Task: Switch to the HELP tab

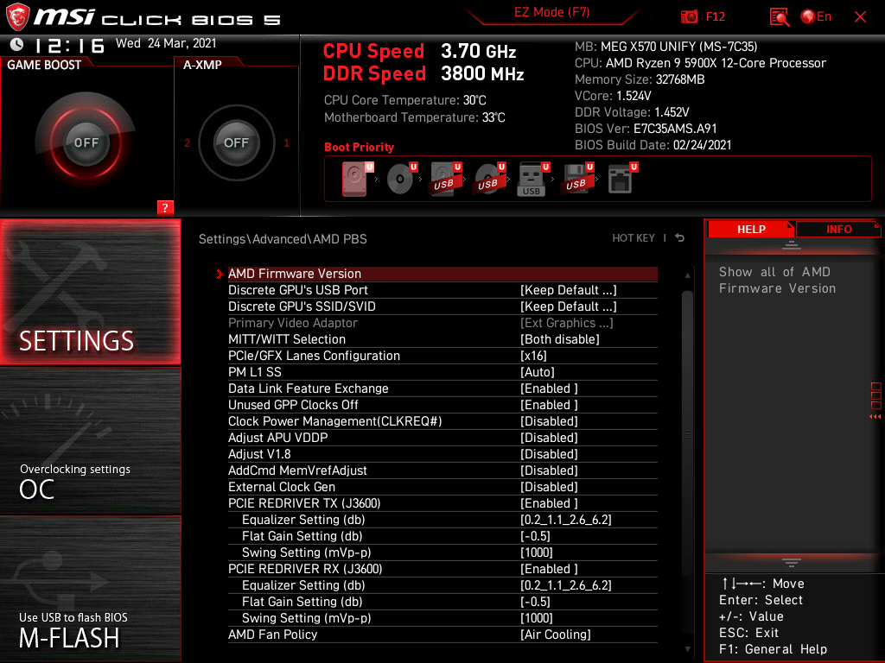Action: coord(751,229)
